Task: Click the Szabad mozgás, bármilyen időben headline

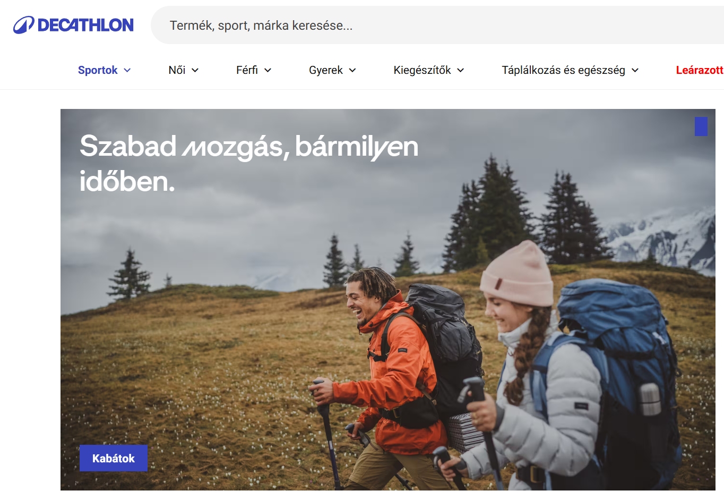Action: (249, 164)
